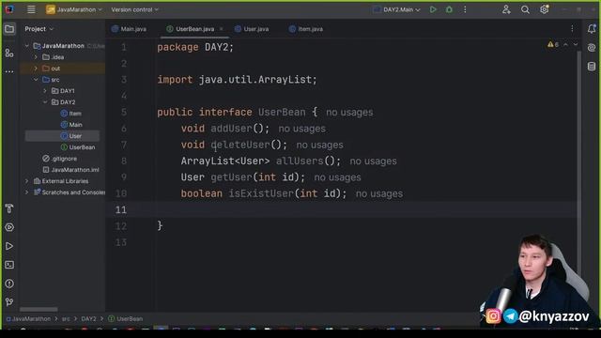The image size is (601, 338).
Task: Open the Structure tool window icon
Action: pyautogui.click(x=9, y=53)
